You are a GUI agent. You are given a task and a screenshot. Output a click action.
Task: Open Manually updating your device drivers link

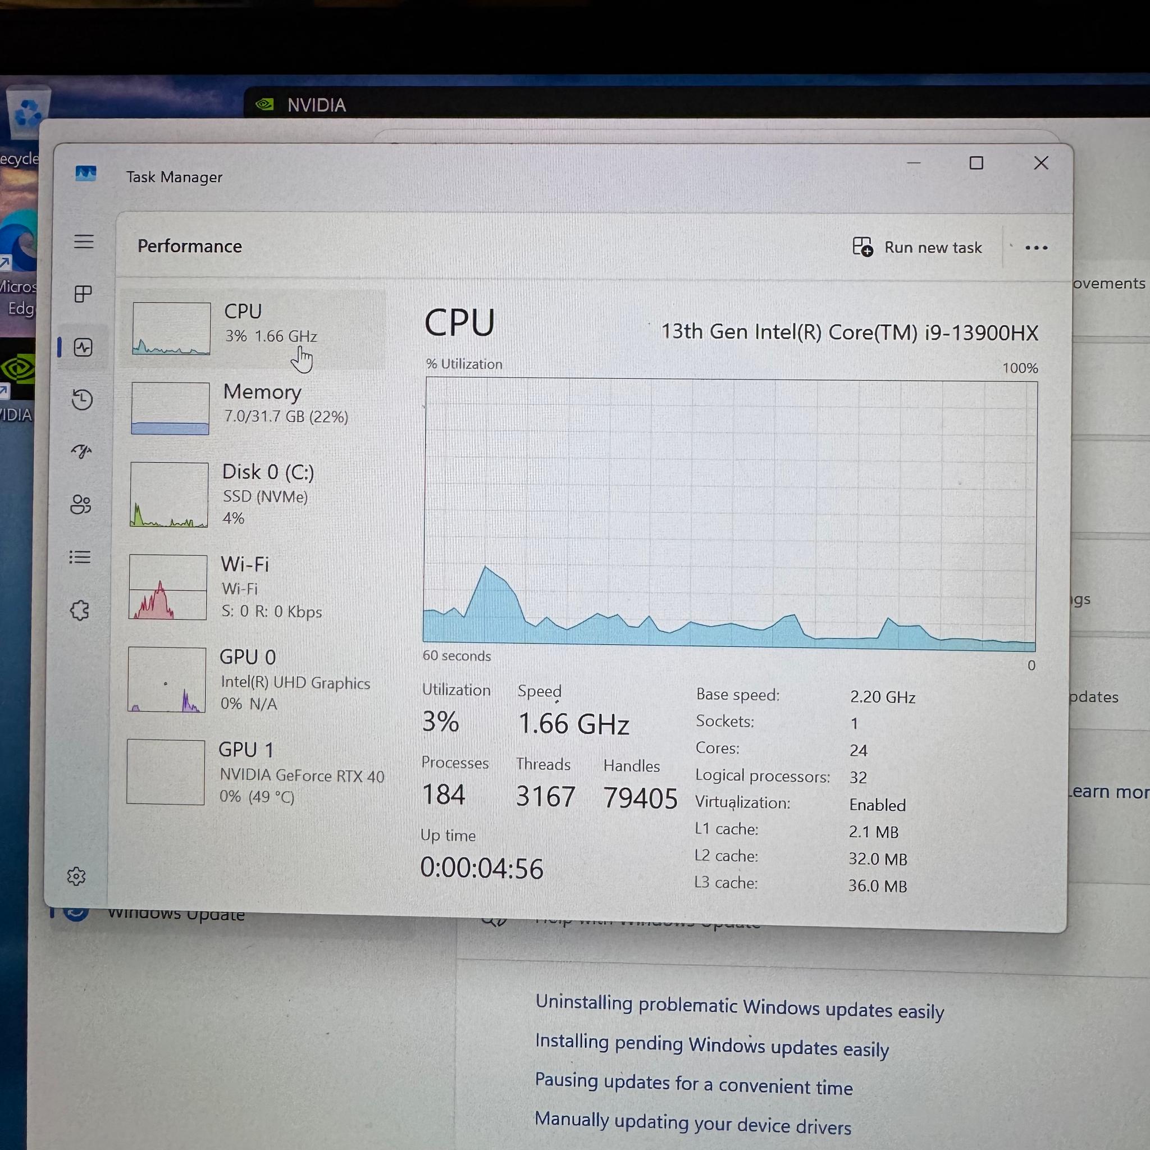click(693, 1123)
